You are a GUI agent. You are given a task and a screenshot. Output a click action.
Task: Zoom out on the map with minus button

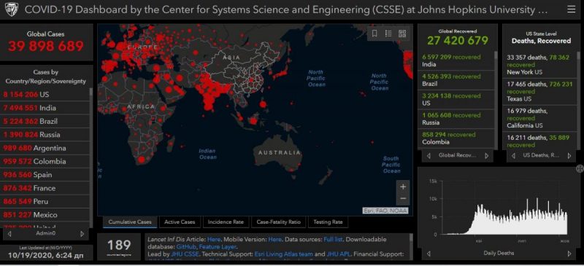click(403, 199)
